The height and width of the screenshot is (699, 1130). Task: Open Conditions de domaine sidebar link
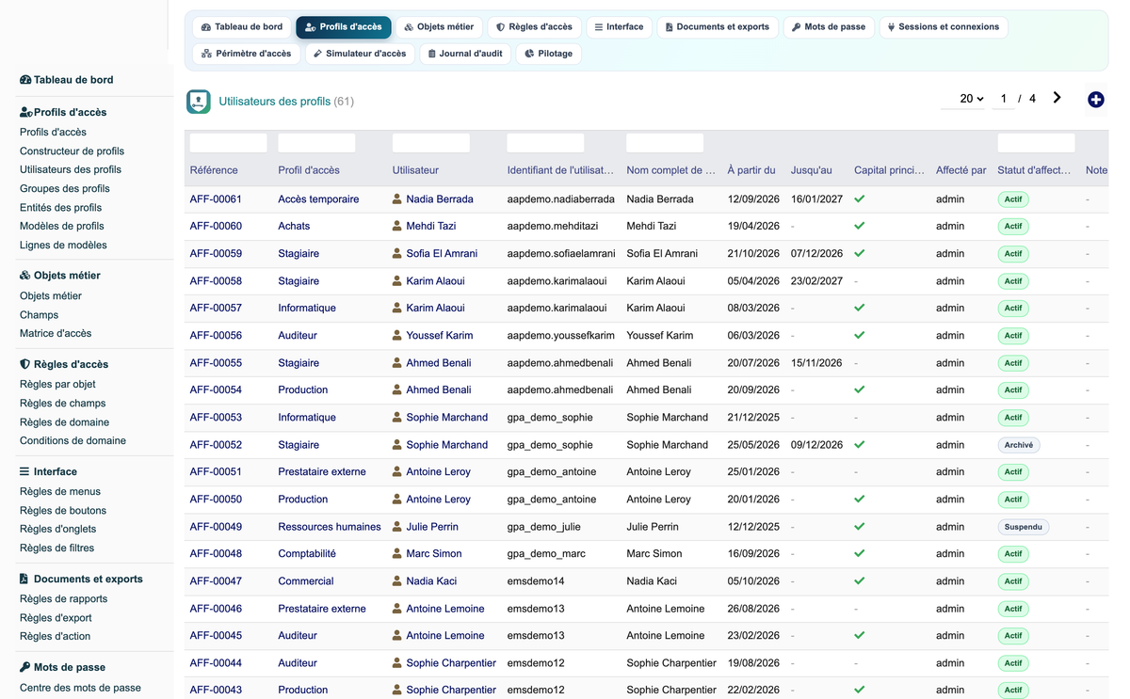[x=73, y=440]
